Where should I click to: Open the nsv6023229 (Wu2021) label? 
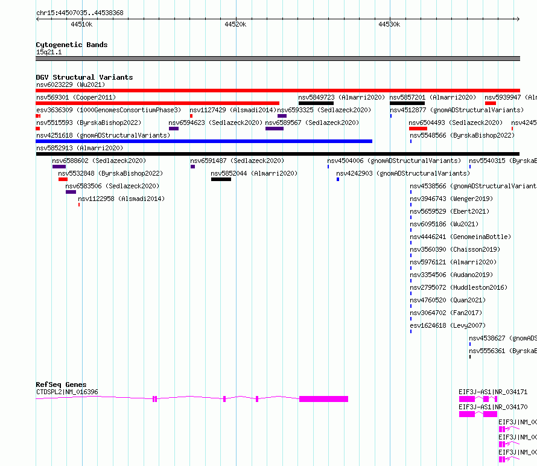[x=71, y=85]
